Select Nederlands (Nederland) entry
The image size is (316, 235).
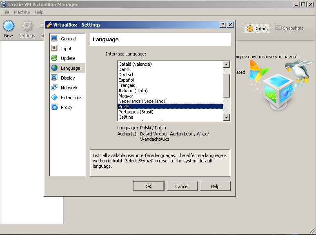click(x=170, y=101)
